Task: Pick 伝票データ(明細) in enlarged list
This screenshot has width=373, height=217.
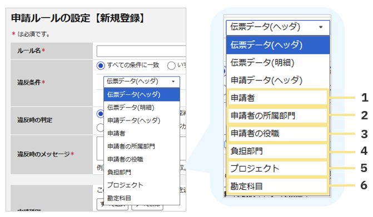Action: 278,63
